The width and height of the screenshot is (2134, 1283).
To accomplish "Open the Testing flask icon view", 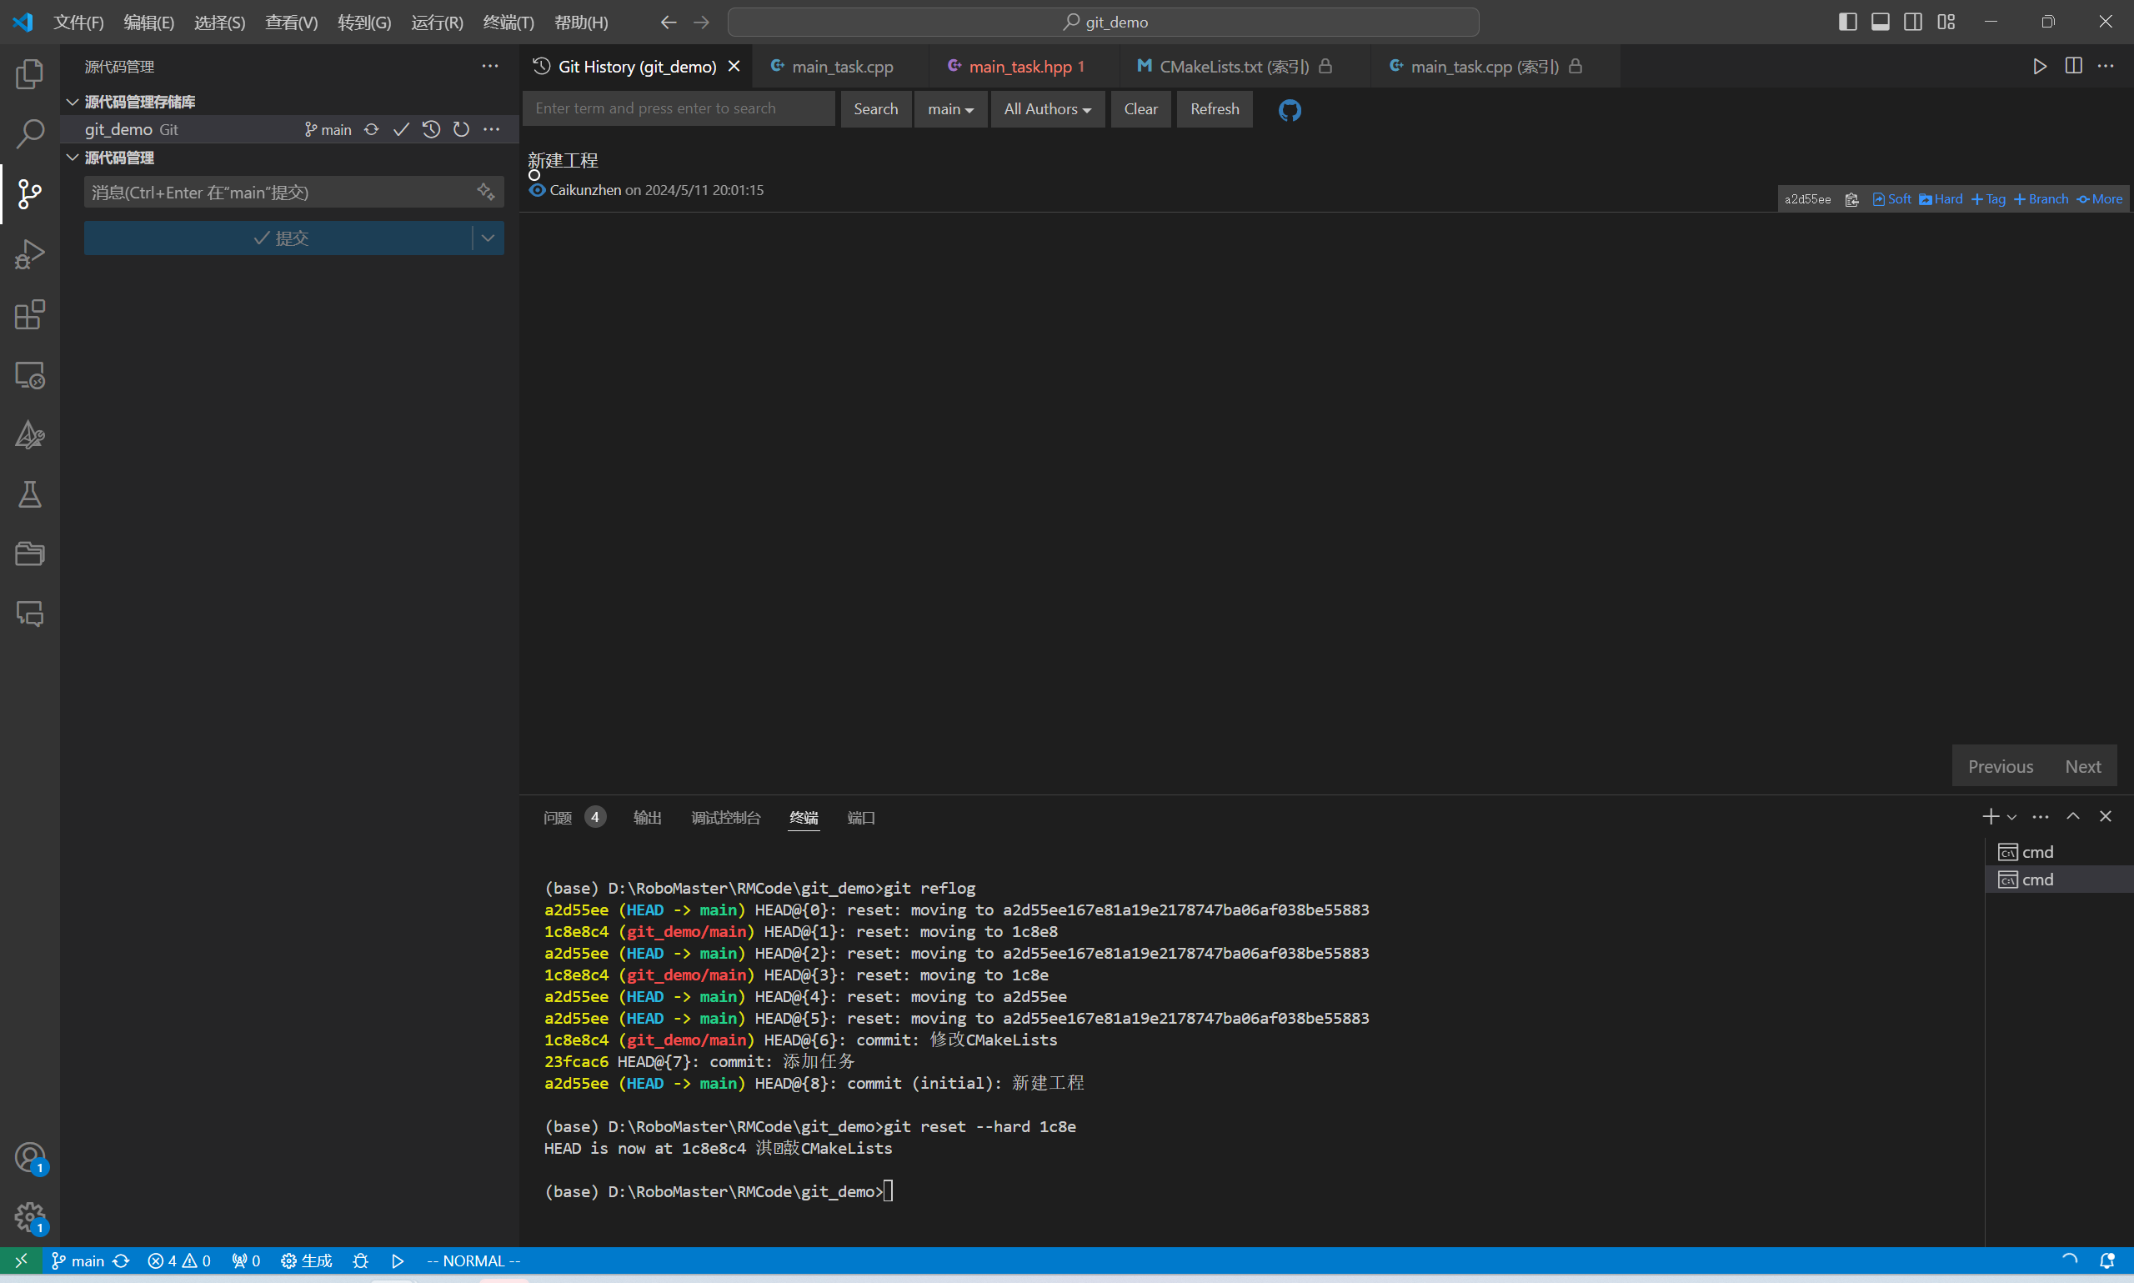I will tap(29, 494).
